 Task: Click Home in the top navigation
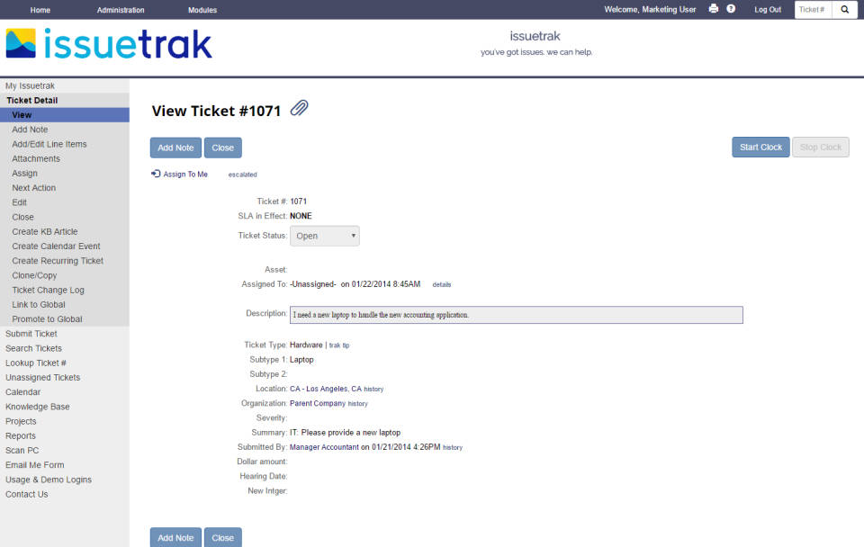pos(40,9)
